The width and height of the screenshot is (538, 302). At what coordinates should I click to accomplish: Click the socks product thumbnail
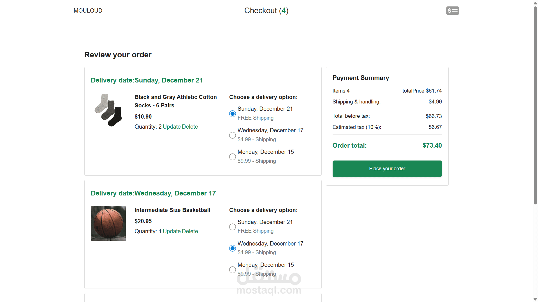pos(108,110)
